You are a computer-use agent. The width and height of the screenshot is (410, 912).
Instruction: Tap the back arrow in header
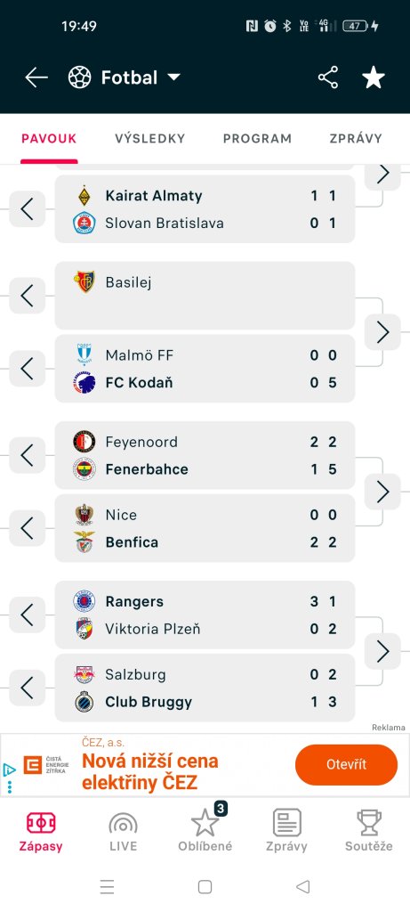(x=36, y=77)
